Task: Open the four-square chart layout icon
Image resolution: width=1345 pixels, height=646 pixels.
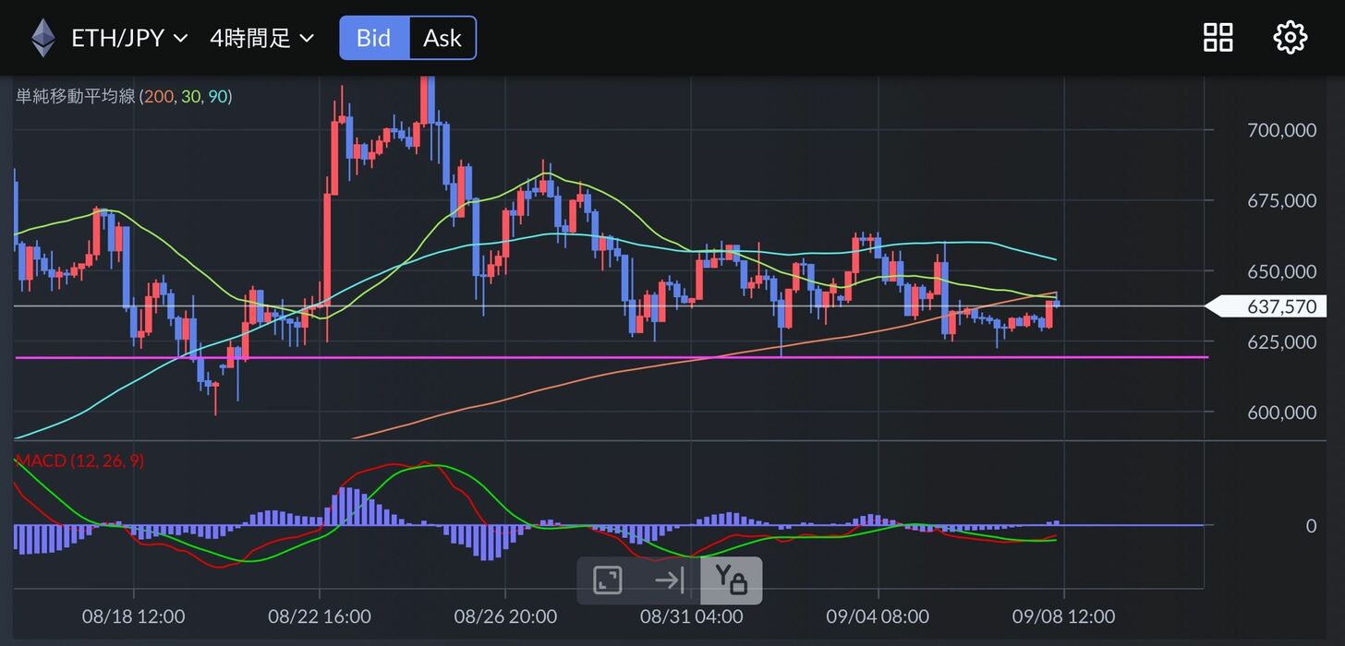Action: 1218,38
